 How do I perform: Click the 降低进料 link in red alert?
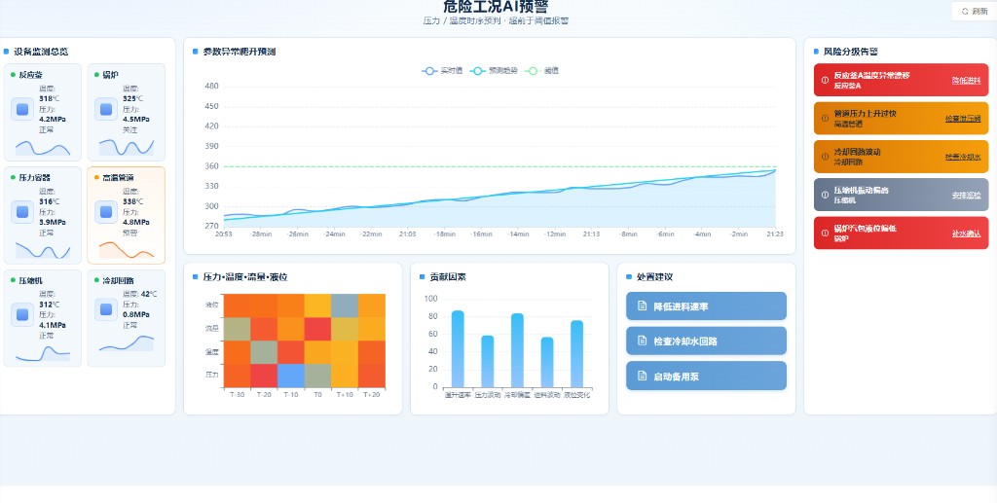[966, 81]
